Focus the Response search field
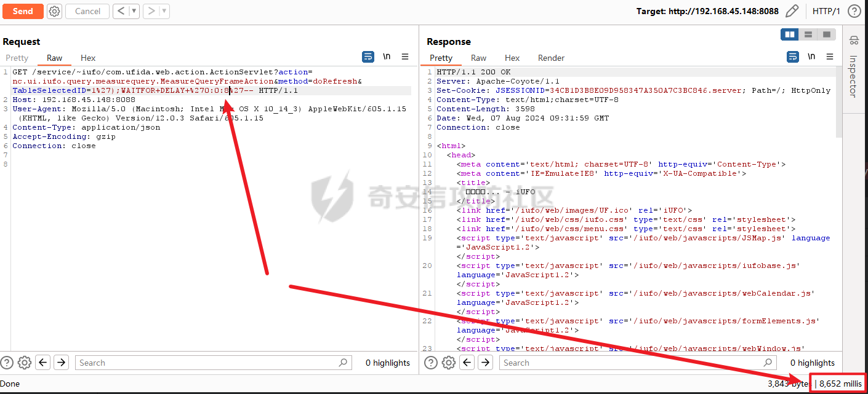Screen dimensions: 868x394 (x=638, y=363)
